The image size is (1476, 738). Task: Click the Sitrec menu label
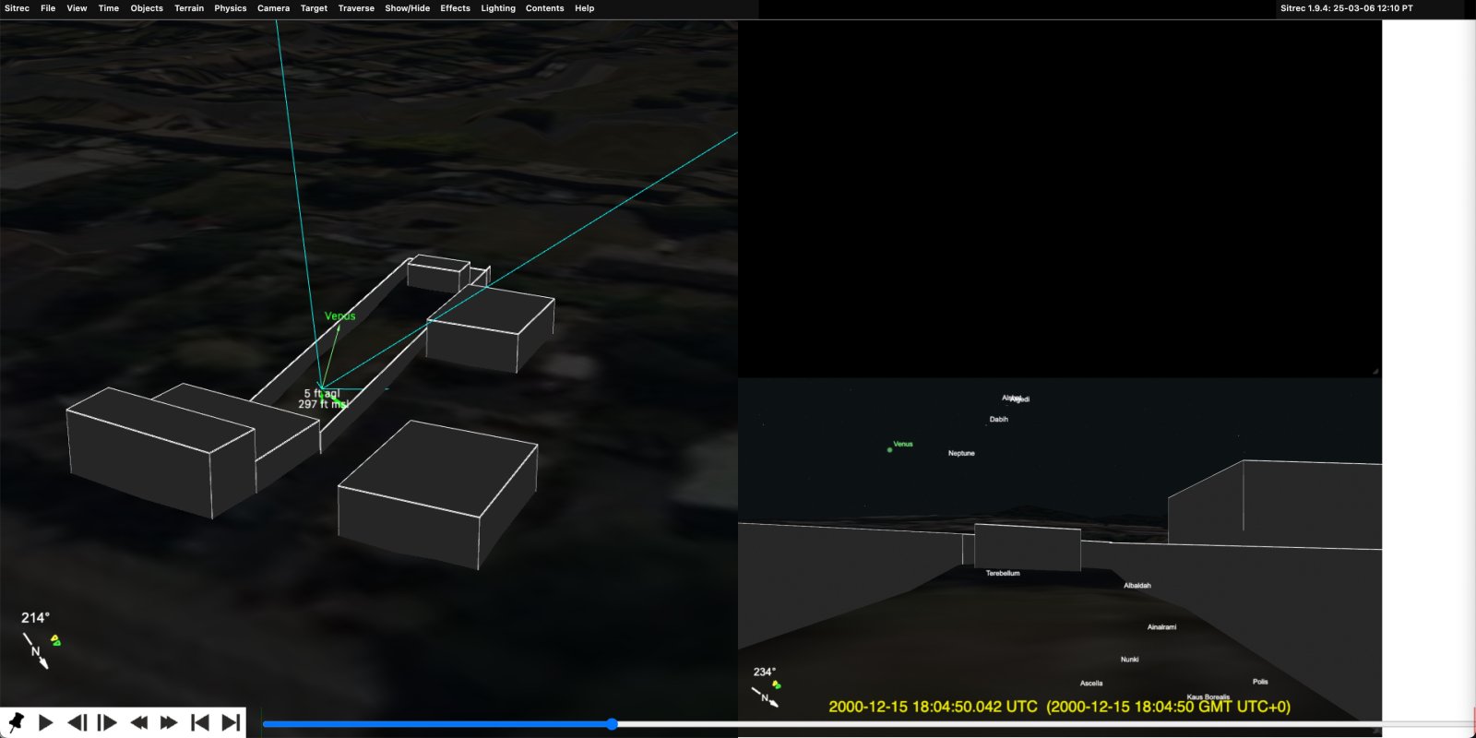17,8
